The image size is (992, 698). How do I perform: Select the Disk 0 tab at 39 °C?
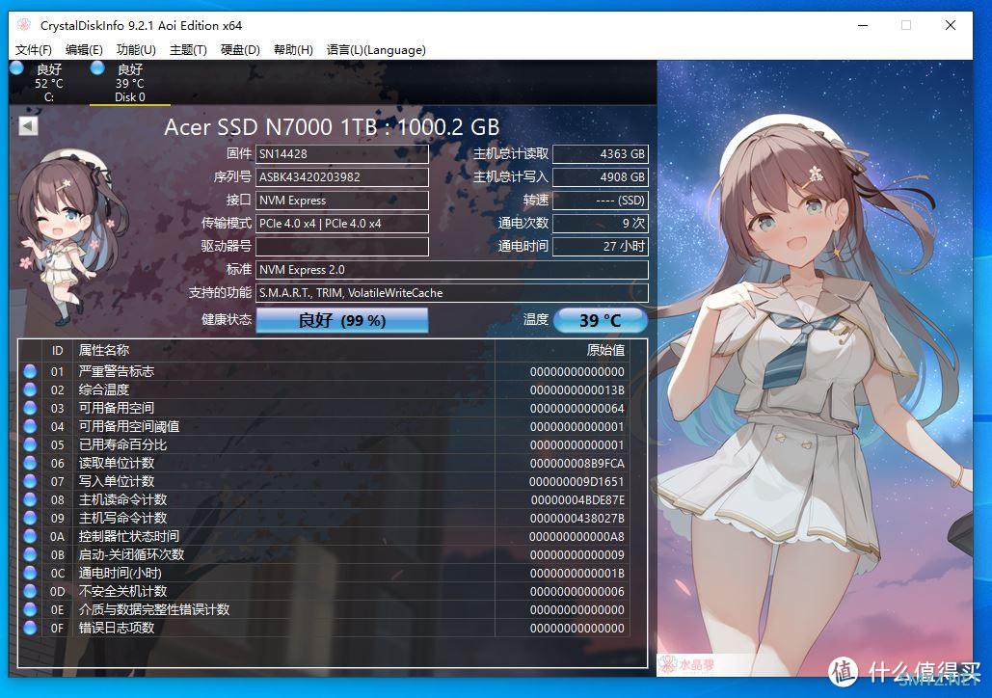tap(130, 83)
